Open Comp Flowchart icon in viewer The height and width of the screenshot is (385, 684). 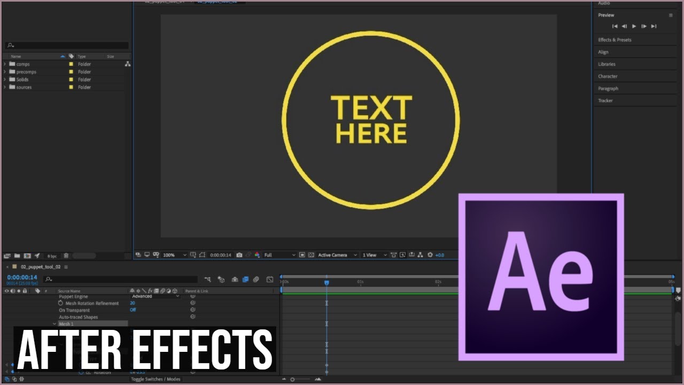click(421, 255)
